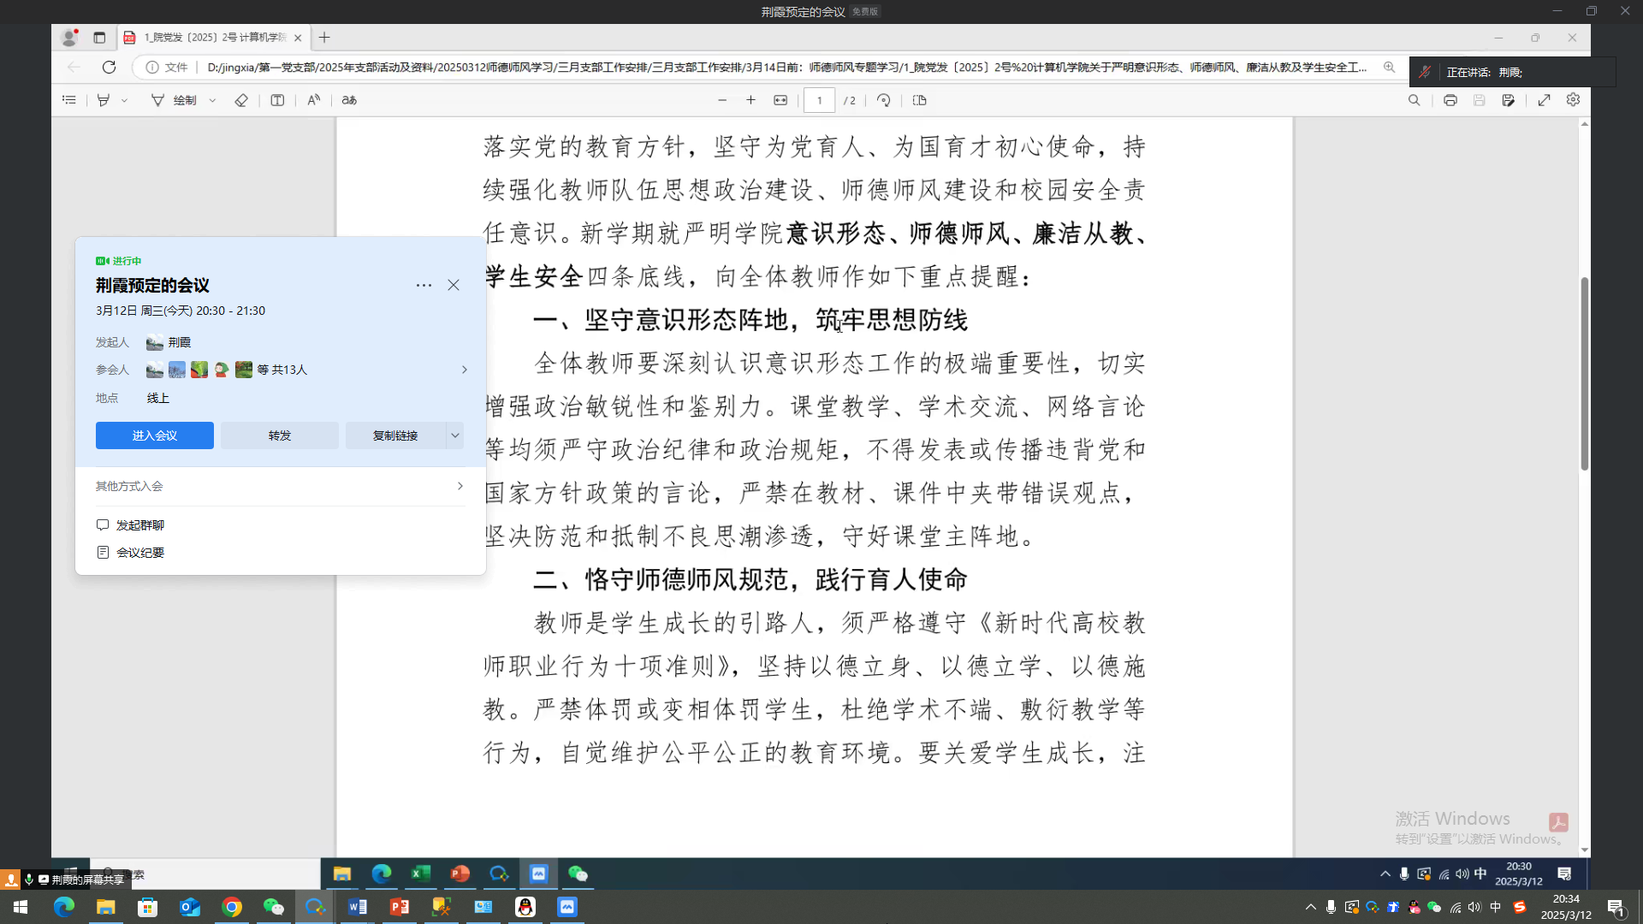This screenshot has height=924, width=1643.
Task: Open the 会议纪要 entry
Action: coord(140,553)
